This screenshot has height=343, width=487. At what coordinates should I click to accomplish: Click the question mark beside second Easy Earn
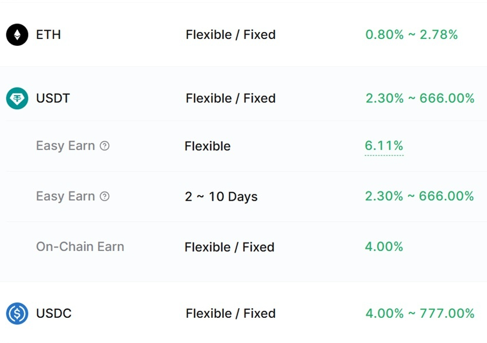coord(105,196)
